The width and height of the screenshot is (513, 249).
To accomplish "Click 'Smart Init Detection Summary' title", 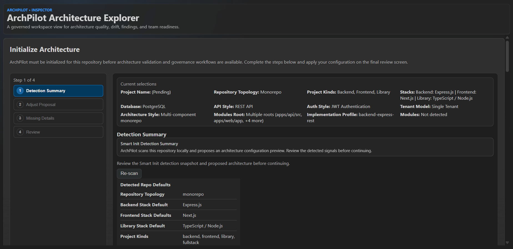I will pyautogui.click(x=149, y=144).
